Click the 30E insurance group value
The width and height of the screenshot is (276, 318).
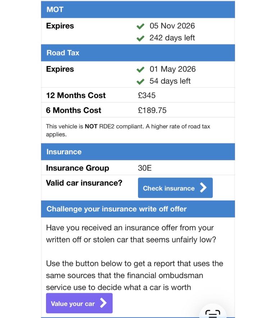click(x=145, y=168)
